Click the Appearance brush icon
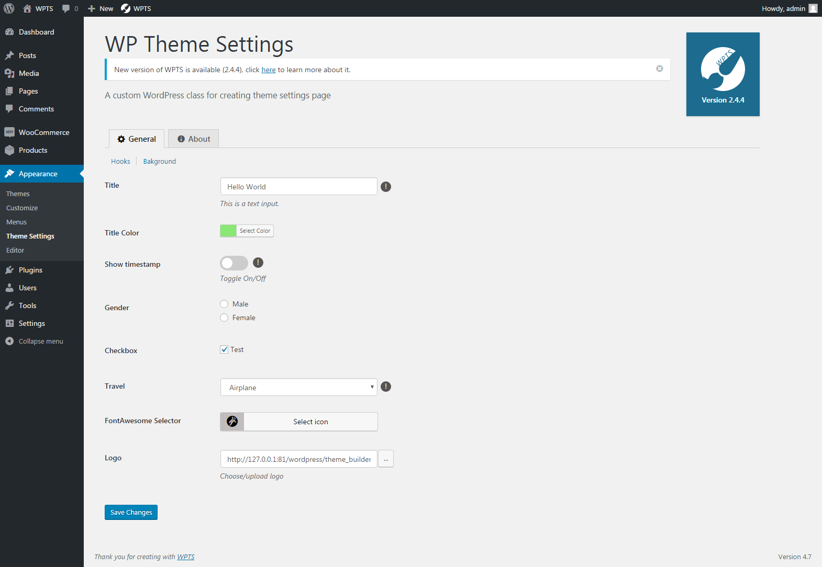 point(9,174)
